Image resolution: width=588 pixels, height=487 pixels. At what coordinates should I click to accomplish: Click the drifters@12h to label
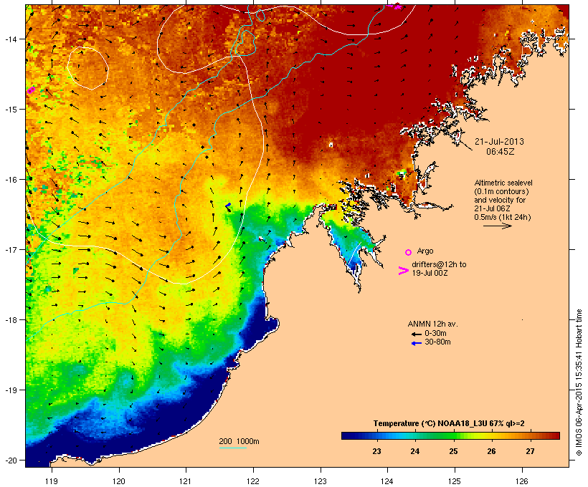(439, 264)
